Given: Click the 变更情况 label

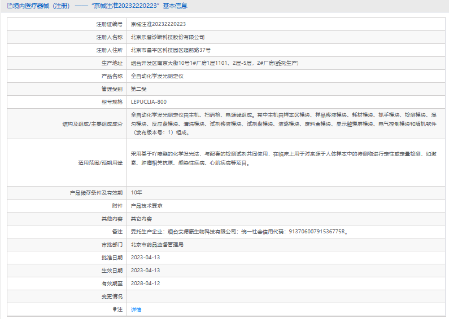Looking at the screenshot, I should coord(112,296).
